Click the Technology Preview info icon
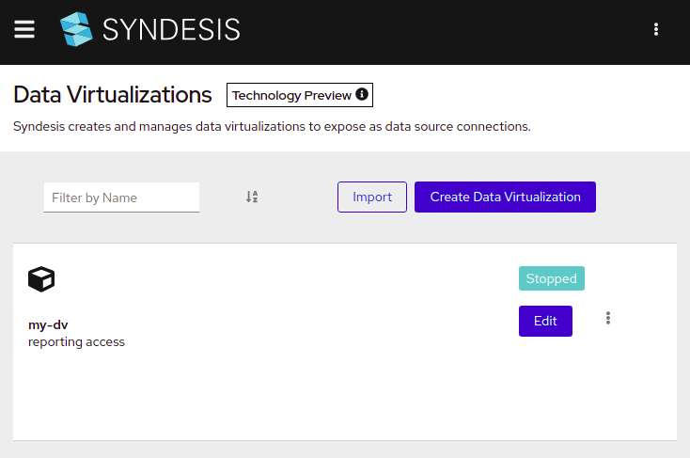This screenshot has width=690, height=458. pos(362,94)
